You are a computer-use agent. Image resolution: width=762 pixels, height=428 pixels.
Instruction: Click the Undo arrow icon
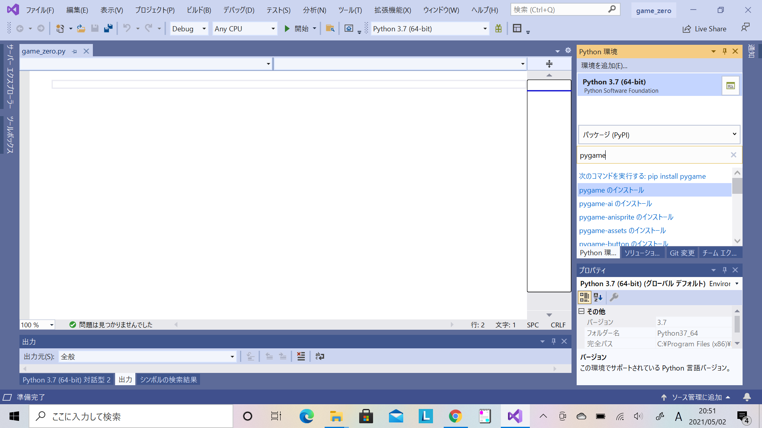coord(127,29)
